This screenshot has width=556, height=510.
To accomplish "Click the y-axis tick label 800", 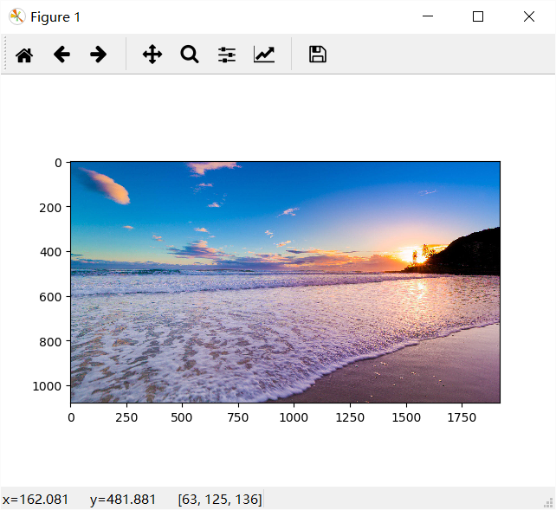I will pyautogui.click(x=50, y=342).
